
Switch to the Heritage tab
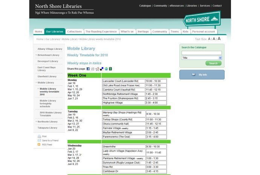click(143, 32)
